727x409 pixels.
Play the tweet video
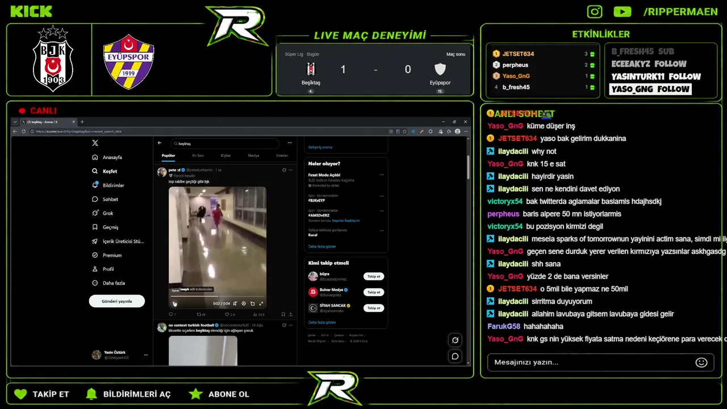point(174,303)
